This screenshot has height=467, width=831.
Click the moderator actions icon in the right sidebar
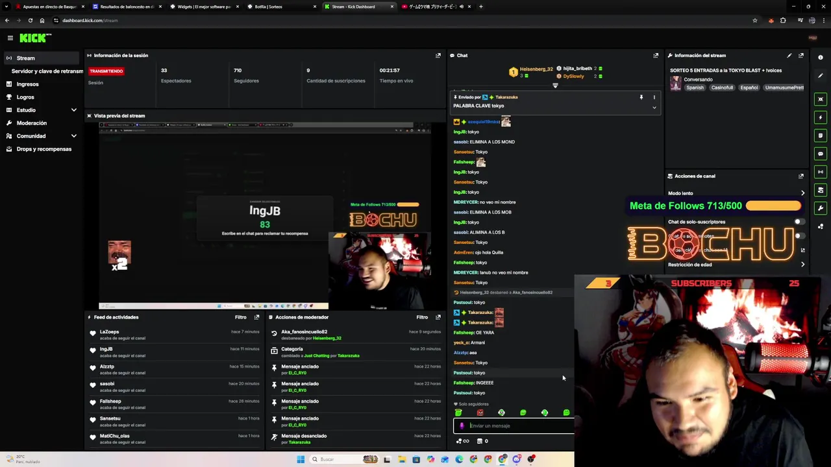point(821,190)
